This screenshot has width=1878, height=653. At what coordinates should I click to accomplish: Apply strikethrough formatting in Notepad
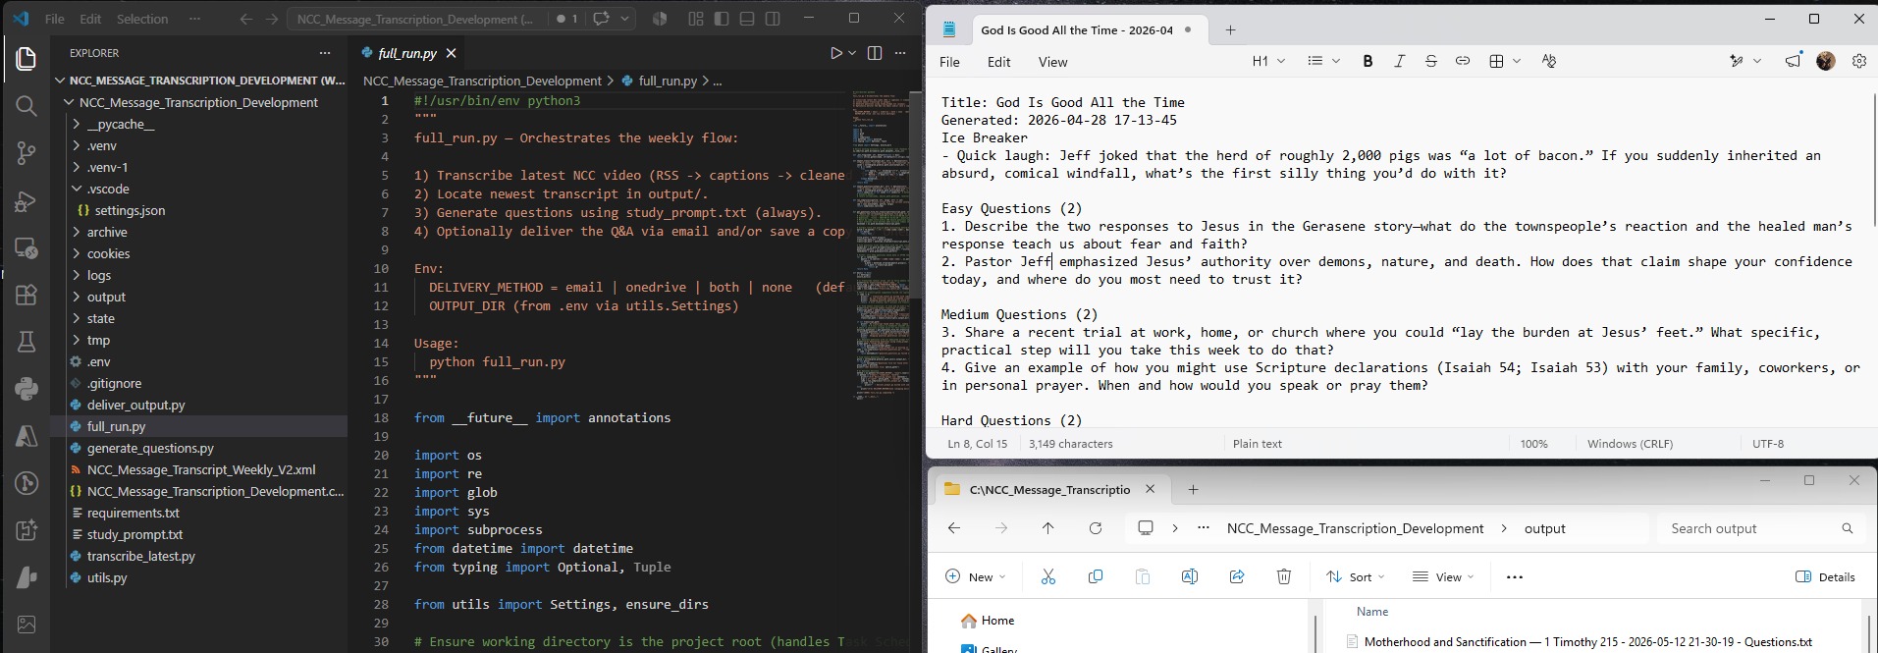click(1430, 61)
